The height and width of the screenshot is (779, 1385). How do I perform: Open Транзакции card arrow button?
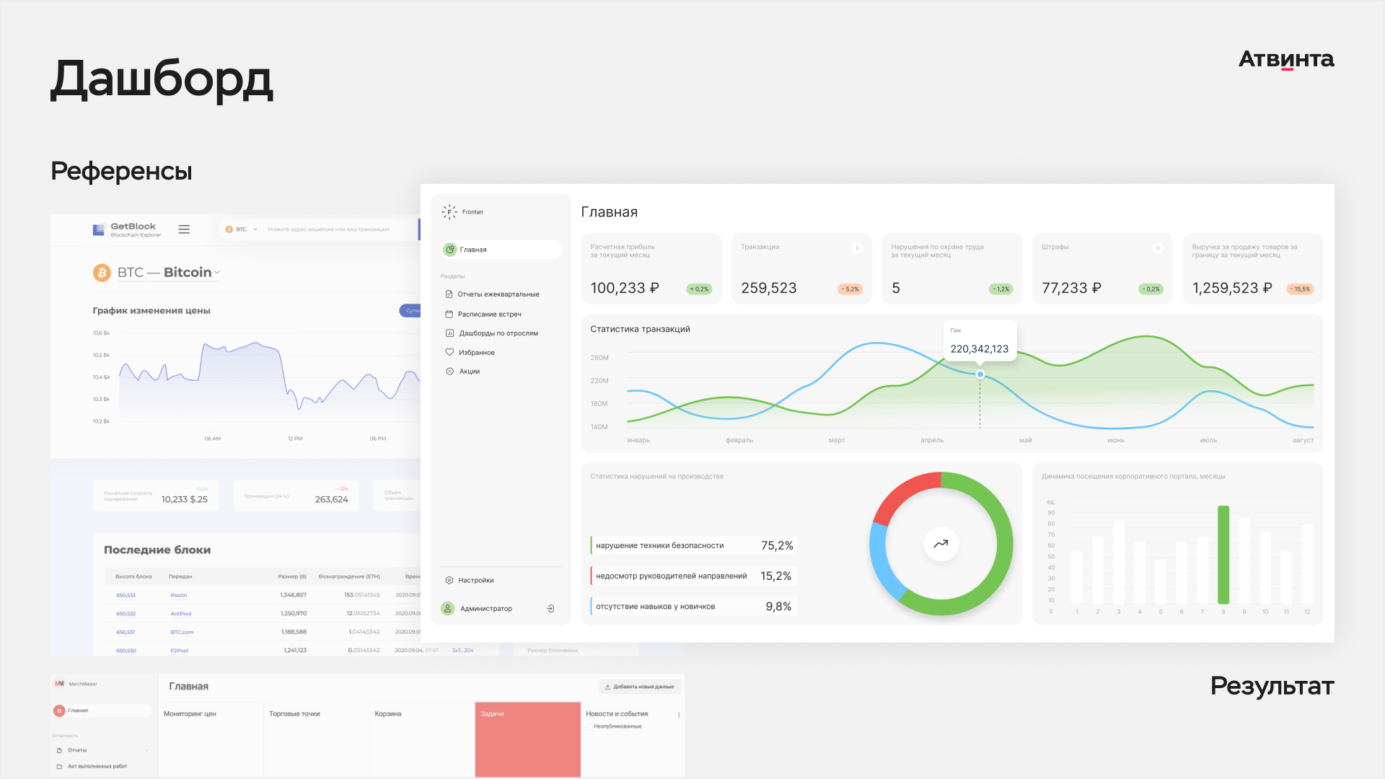[857, 248]
